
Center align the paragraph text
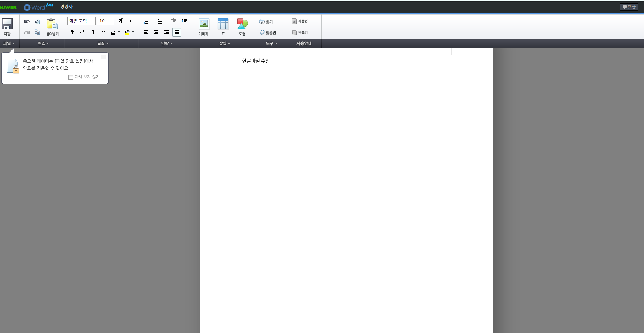pos(156,32)
